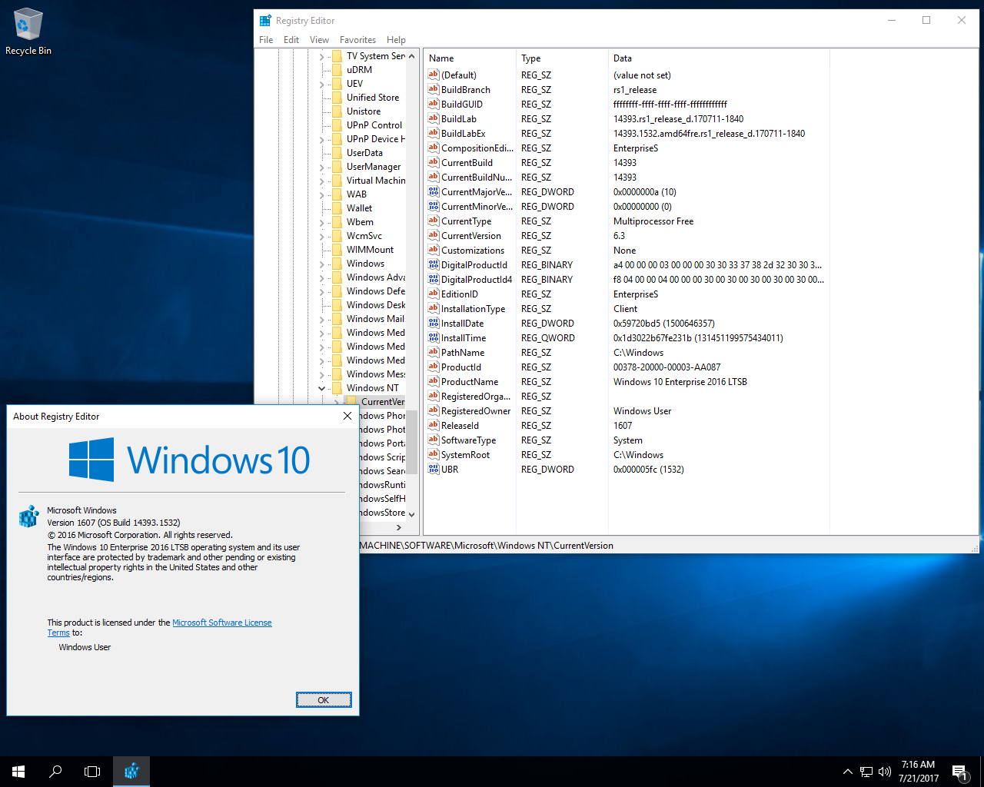Viewport: 984px width, 787px height.
Task: Expand the TV System Services key
Action: pos(322,56)
